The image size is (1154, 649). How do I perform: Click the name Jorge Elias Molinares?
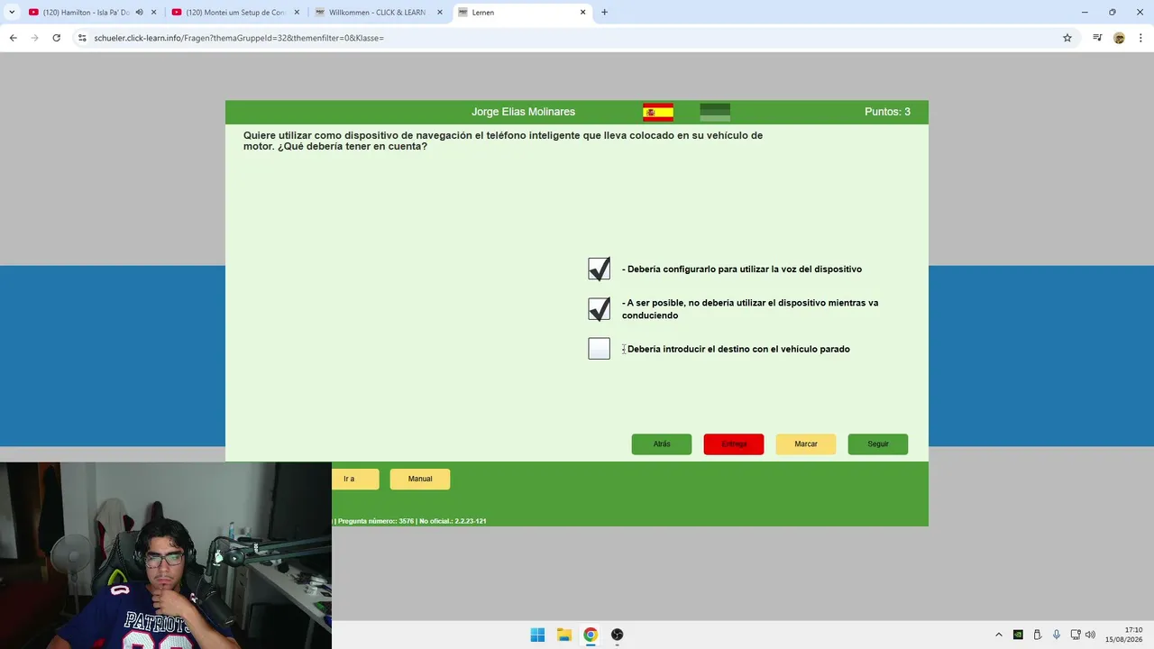(523, 112)
